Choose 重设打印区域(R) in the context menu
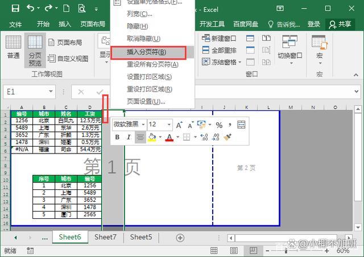Screen dimensions: 364x257 click(x=150, y=89)
